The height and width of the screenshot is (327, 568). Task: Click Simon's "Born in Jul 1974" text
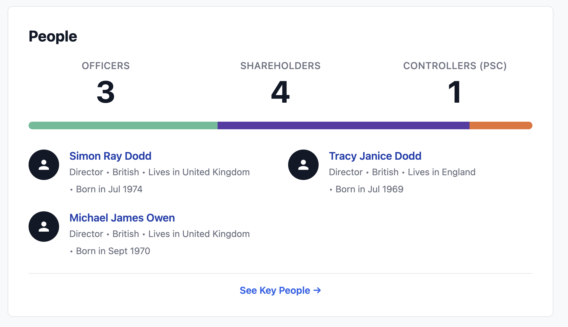[x=109, y=189]
